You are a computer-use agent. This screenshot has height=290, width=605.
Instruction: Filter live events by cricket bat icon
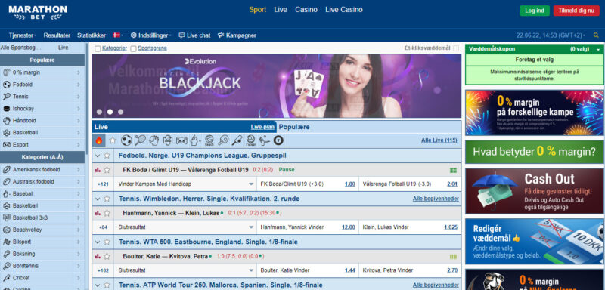coord(237,140)
